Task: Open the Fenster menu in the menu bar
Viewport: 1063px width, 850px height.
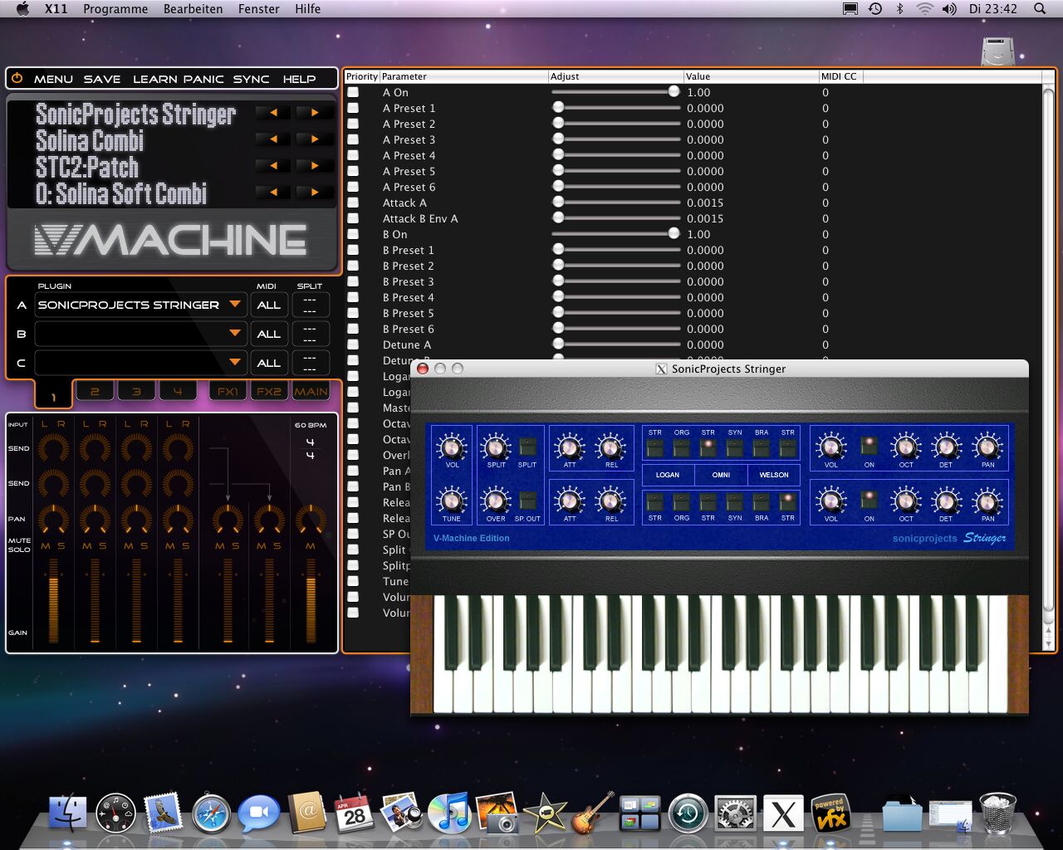Action: (258, 9)
